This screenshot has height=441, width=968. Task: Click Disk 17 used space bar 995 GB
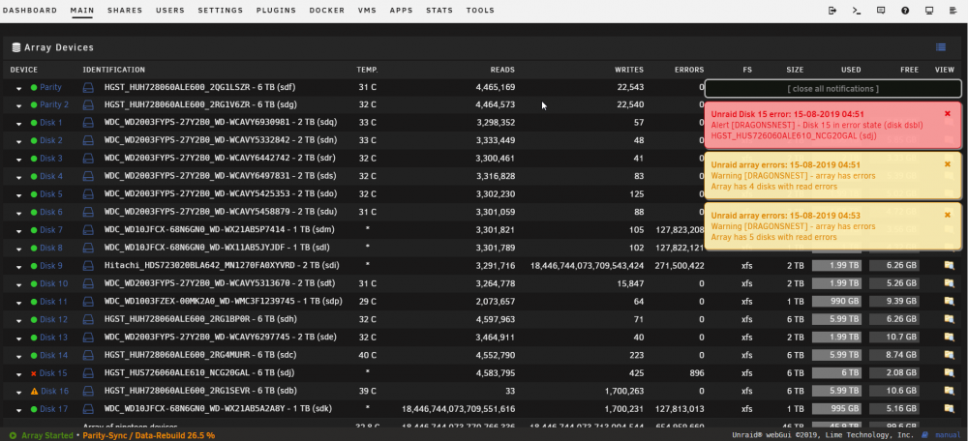836,409
